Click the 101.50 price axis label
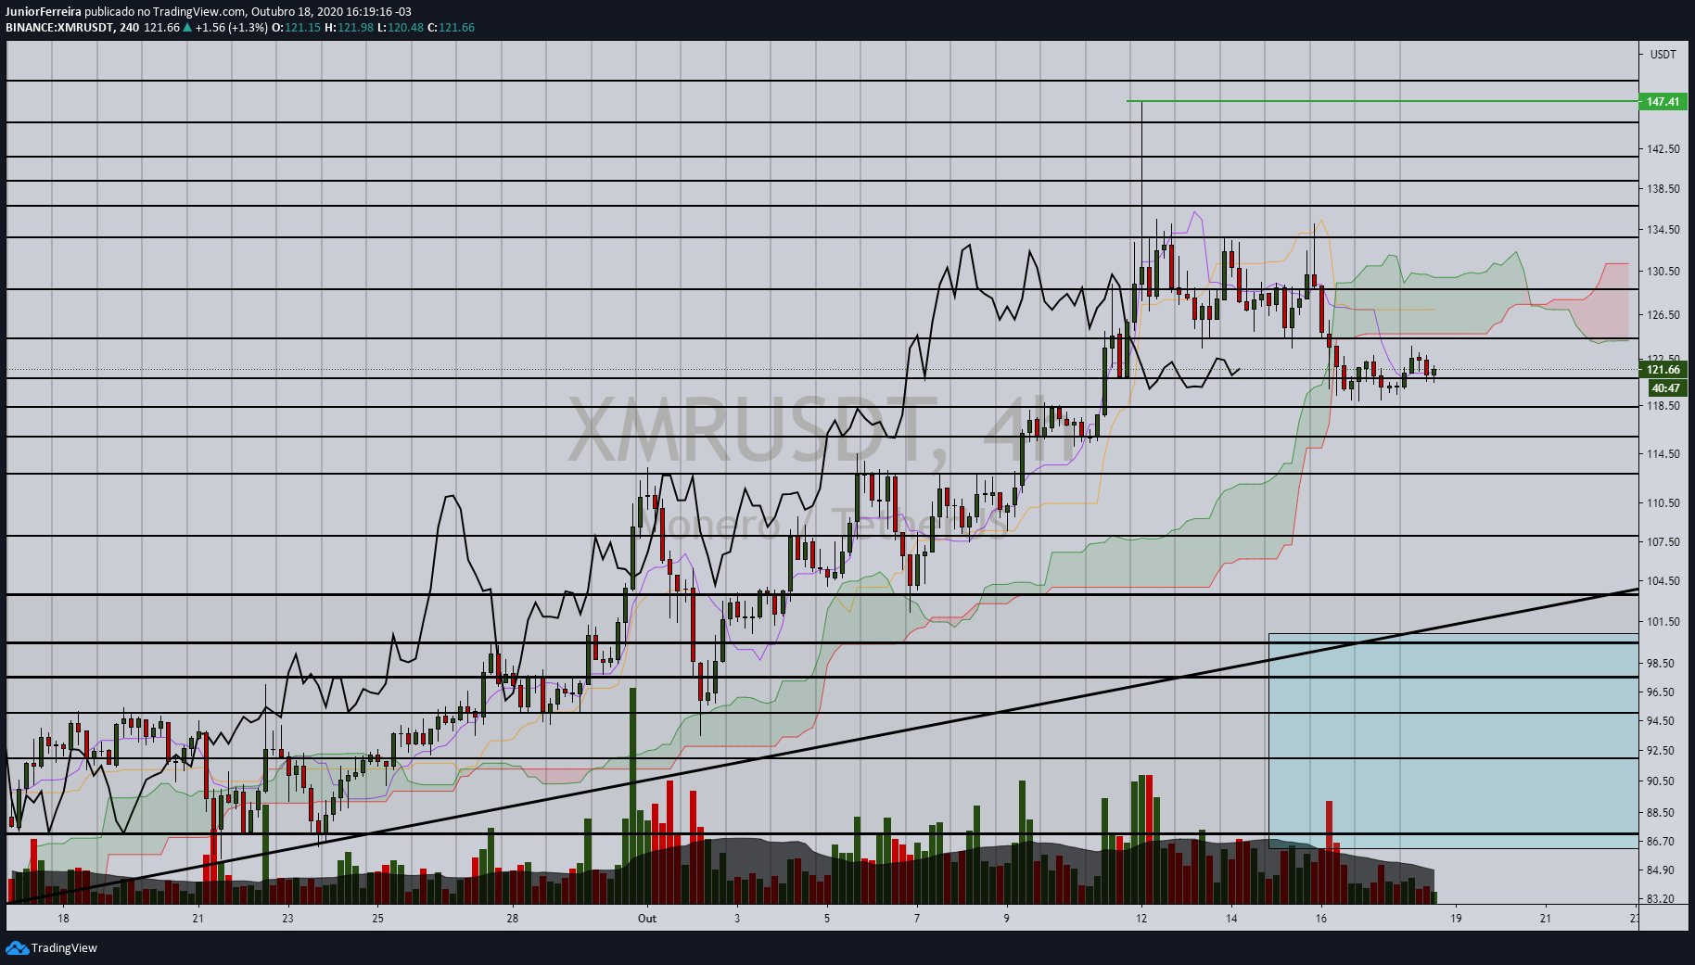1695x965 pixels. point(1663,622)
